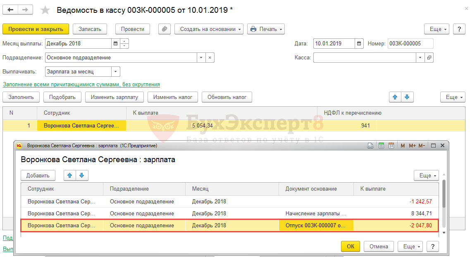Open the Печать dropdown menu
The height and width of the screenshot is (257, 470).
[266, 29]
